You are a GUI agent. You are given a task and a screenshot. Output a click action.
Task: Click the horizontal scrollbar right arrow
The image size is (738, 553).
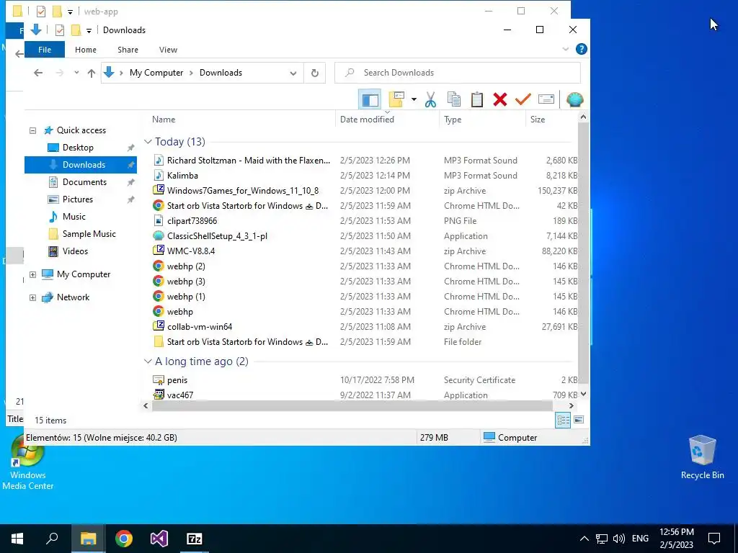click(571, 405)
